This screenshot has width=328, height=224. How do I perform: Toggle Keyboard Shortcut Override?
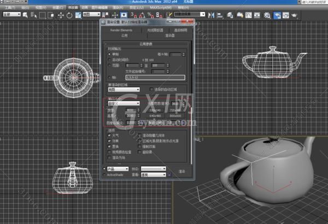(124, 15)
